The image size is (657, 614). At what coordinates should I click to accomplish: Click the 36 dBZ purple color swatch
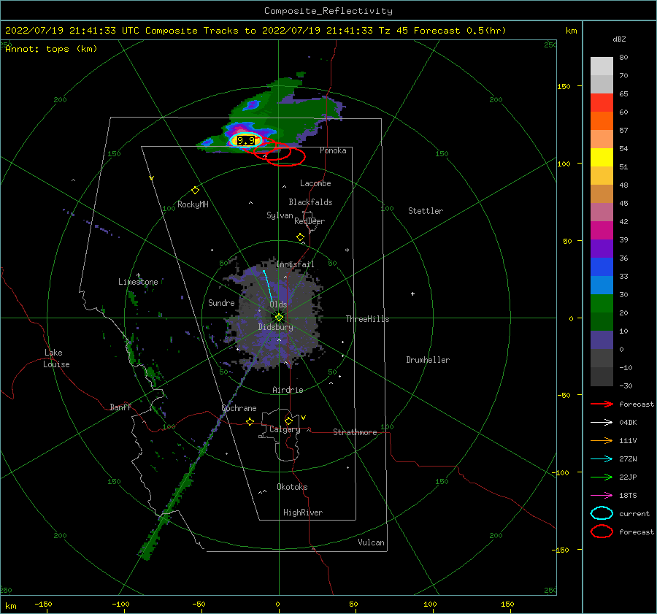602,248
